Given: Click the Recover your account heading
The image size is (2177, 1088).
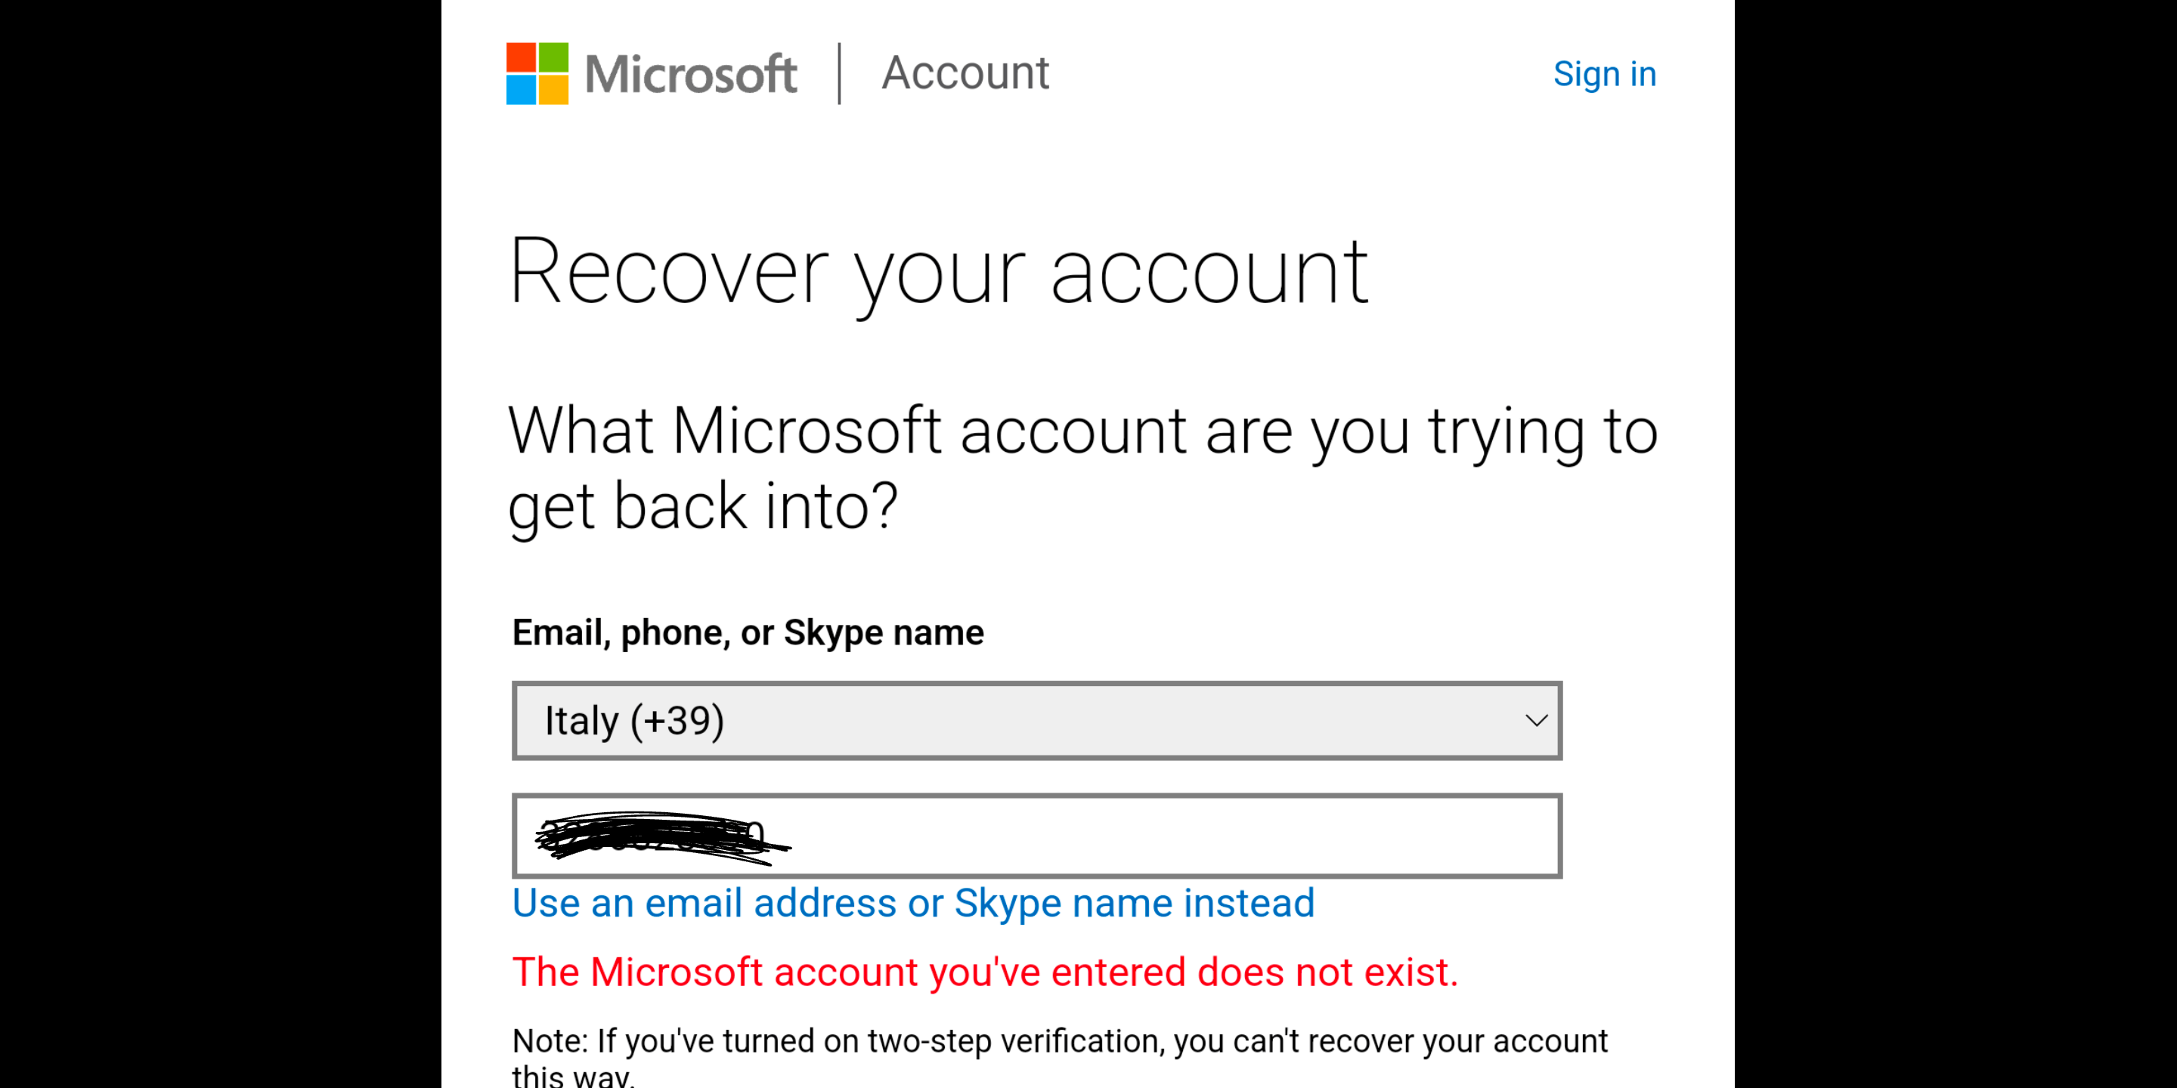Looking at the screenshot, I should 938,273.
